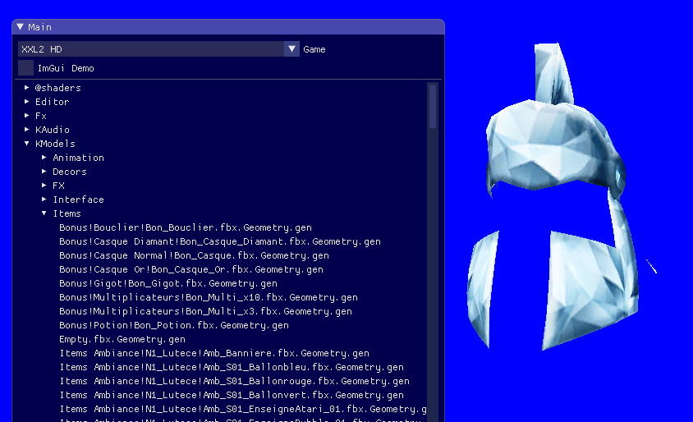Expand the @shaders tree node
The height and width of the screenshot is (422, 693).
(x=27, y=88)
